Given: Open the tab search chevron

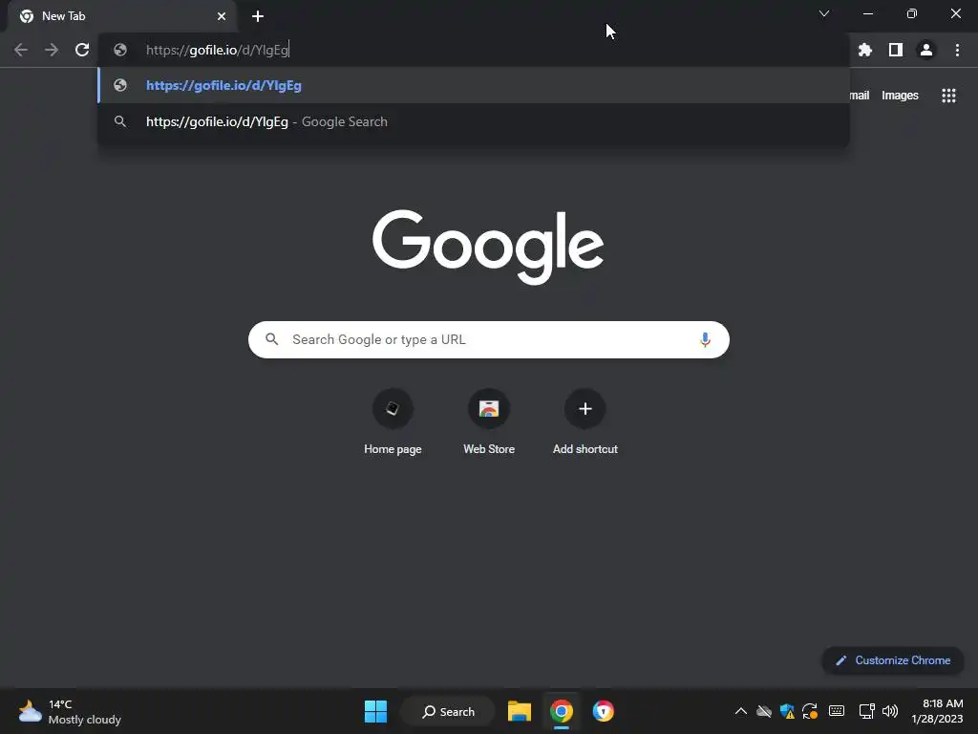Looking at the screenshot, I should point(824,13).
